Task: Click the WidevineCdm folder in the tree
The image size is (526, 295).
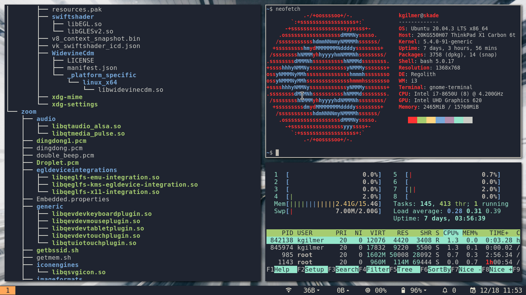Action: coord(73,53)
